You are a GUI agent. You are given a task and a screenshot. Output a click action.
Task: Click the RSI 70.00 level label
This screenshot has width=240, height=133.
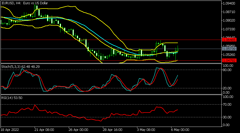[x=227, y=105]
